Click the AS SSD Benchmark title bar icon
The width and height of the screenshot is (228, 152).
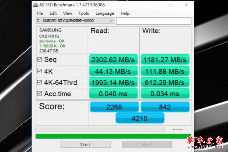click(36, 5)
